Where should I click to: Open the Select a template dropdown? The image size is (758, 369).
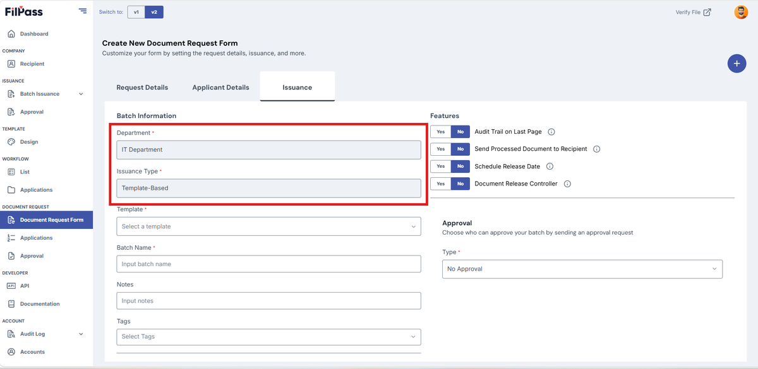click(x=268, y=226)
